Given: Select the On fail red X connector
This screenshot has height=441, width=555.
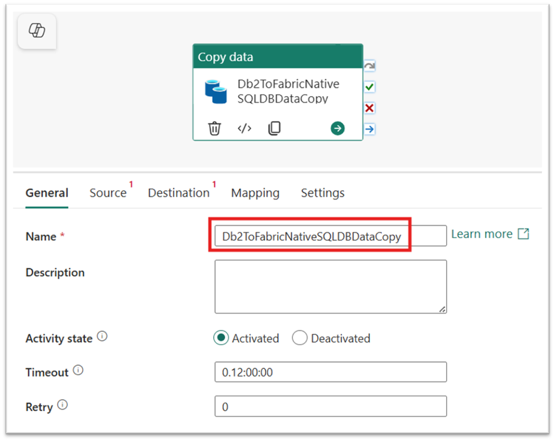Looking at the screenshot, I should tap(369, 108).
